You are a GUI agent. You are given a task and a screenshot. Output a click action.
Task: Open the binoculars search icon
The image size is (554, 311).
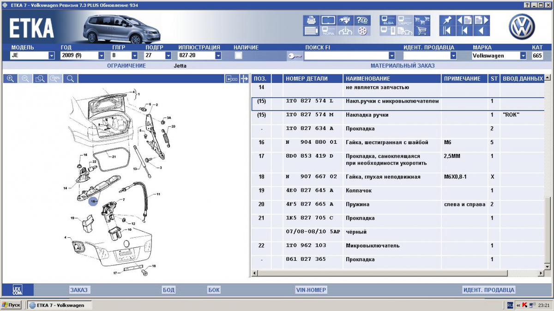345,20
